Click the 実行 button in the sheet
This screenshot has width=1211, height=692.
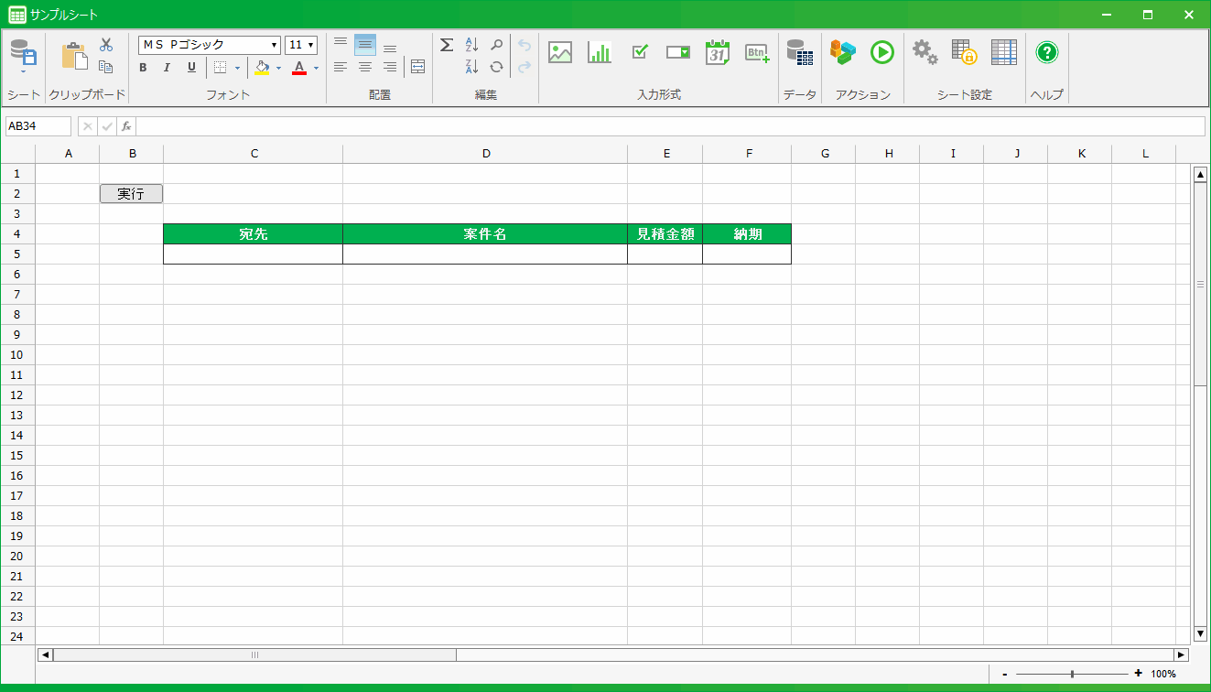click(131, 193)
